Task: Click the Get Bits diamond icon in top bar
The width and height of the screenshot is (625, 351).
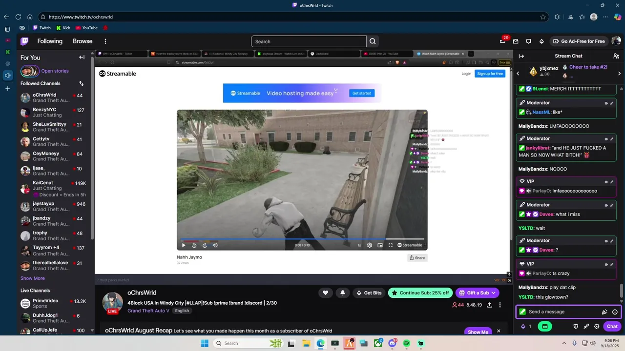Action: click(542, 41)
